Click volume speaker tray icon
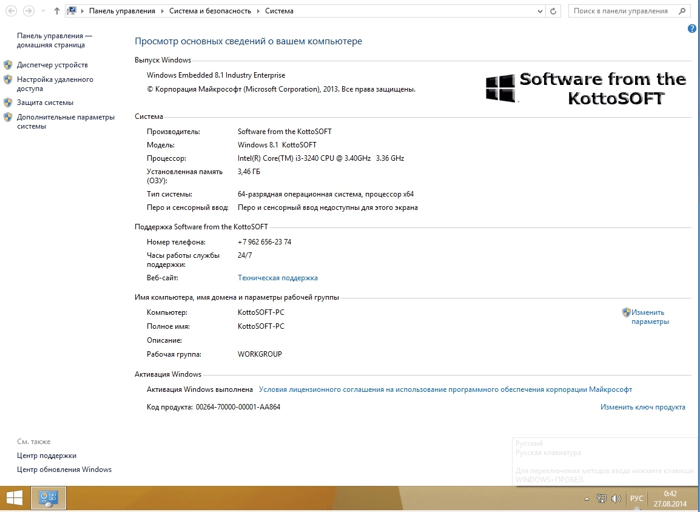This screenshot has height=512, width=700. pos(616,499)
